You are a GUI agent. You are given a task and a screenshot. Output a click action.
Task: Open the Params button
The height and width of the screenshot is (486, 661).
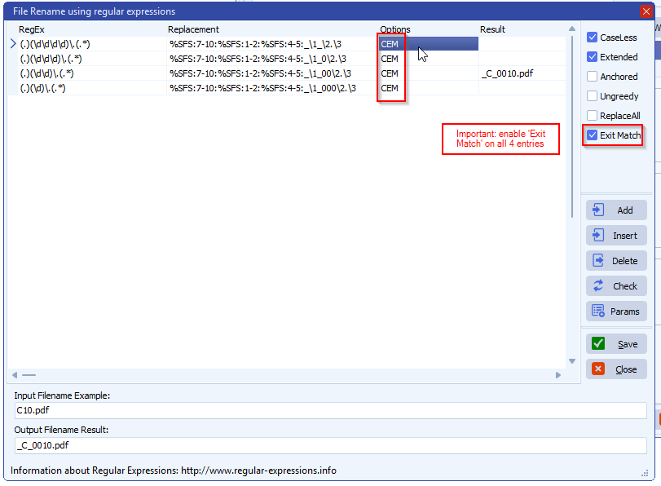click(616, 311)
